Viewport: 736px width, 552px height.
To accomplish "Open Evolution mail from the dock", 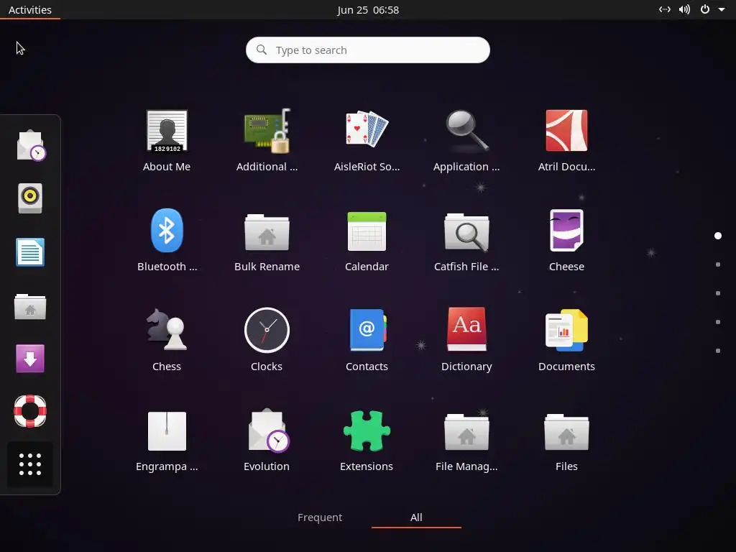I will pyautogui.click(x=31, y=145).
